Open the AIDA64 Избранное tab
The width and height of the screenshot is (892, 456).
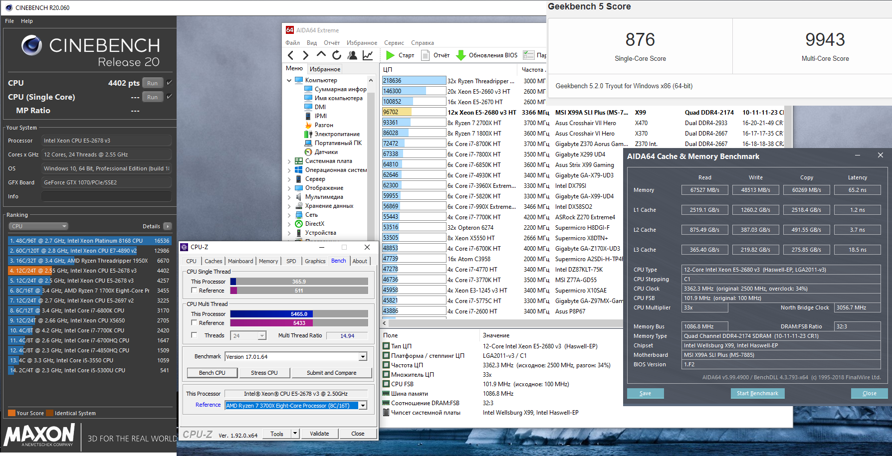325,69
